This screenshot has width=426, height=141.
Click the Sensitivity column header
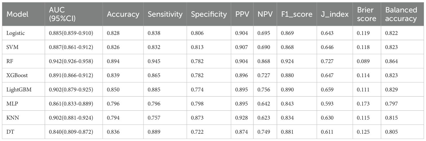[x=165, y=14]
